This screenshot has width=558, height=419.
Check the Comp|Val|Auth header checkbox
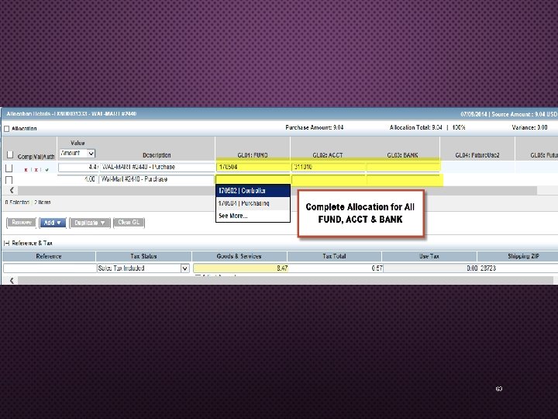[x=10, y=154]
